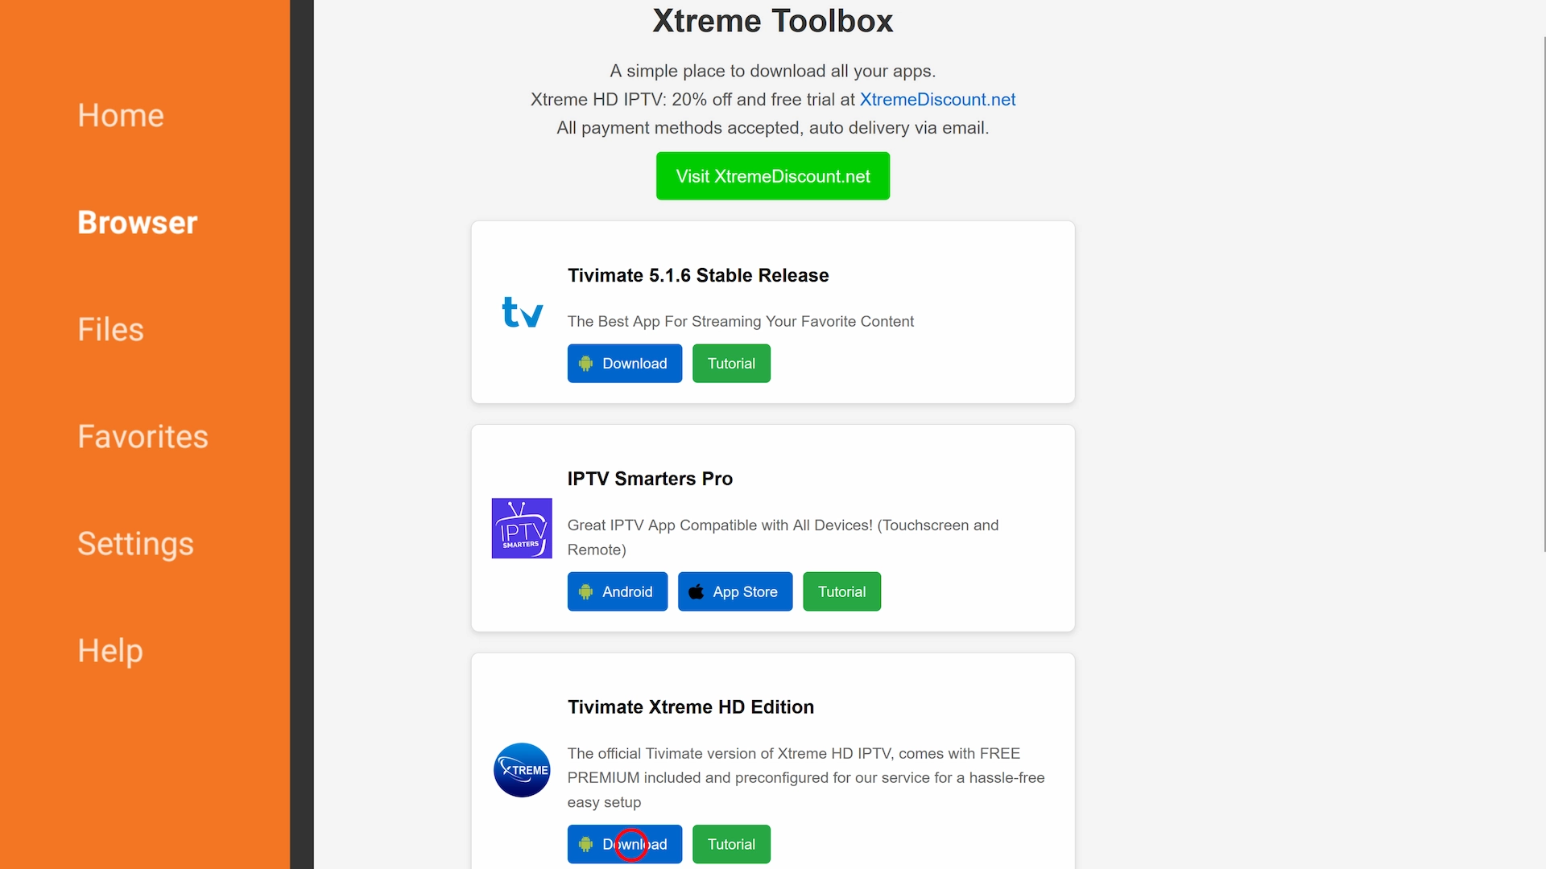
Task: Click the IPTV Smarters Pro heading
Action: pyautogui.click(x=650, y=480)
